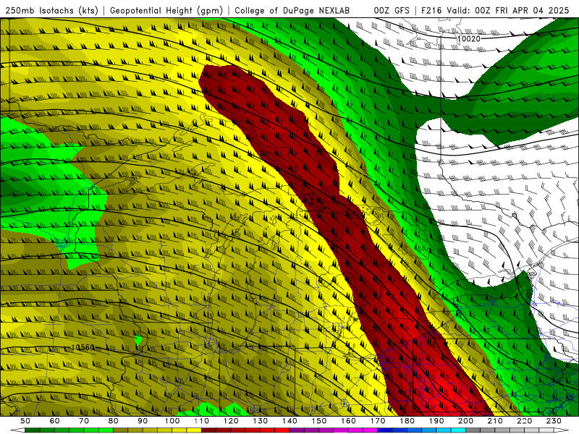Click the 80 value on the color scale

coord(113,421)
